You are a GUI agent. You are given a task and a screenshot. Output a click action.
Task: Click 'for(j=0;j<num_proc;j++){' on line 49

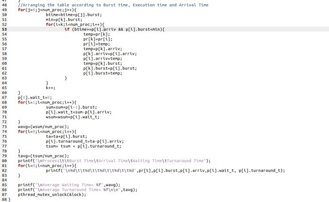[47, 10]
